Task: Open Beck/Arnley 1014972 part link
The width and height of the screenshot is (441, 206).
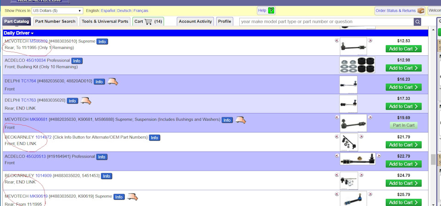Action: coord(44,137)
